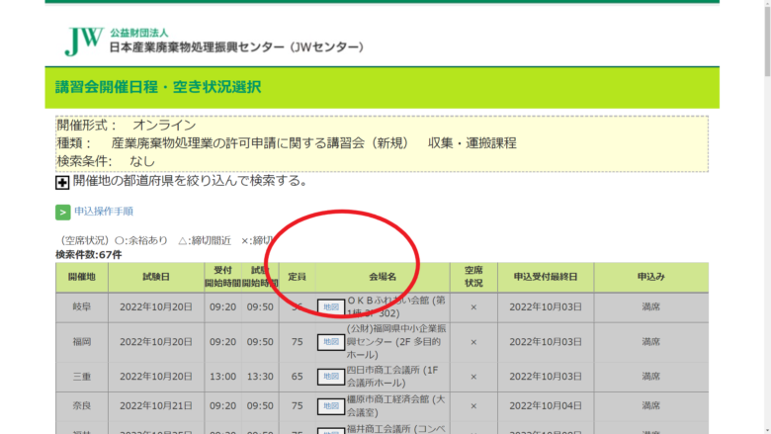Open the 申込操作手順 link

point(103,212)
